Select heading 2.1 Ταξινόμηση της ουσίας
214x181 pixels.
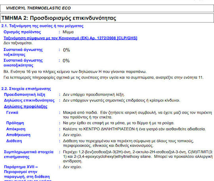coord(42,26)
